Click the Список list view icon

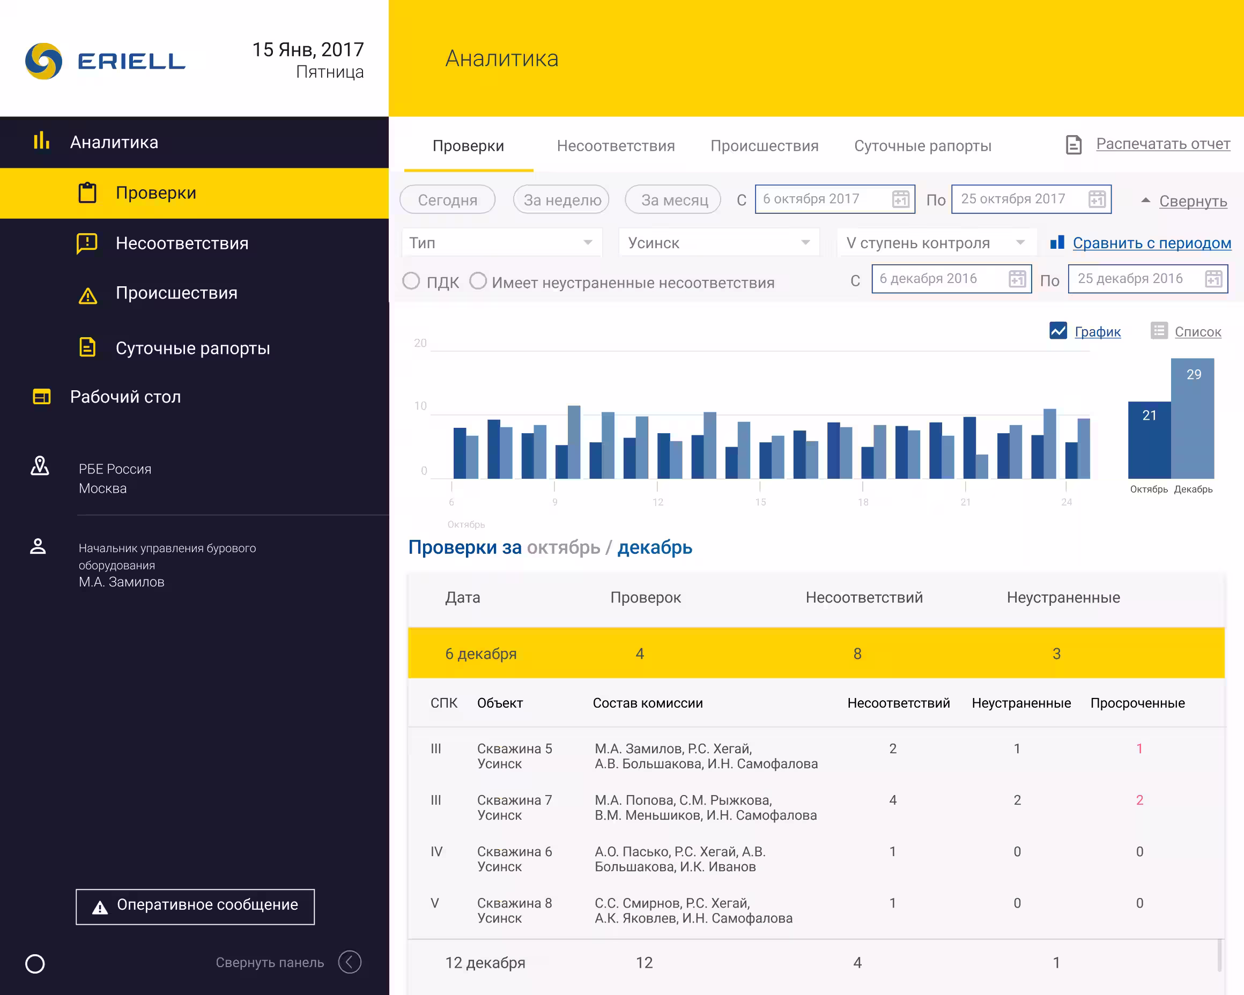click(1159, 331)
